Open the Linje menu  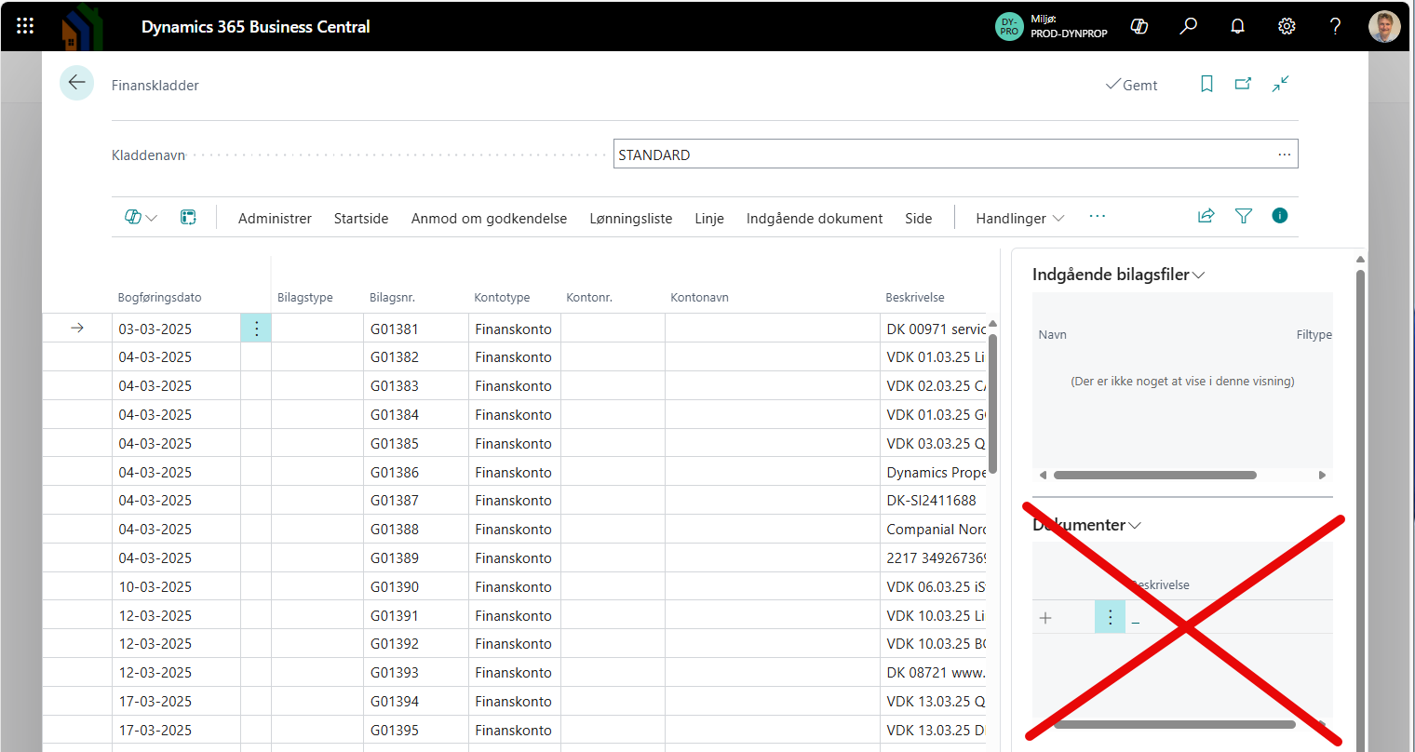coord(709,218)
